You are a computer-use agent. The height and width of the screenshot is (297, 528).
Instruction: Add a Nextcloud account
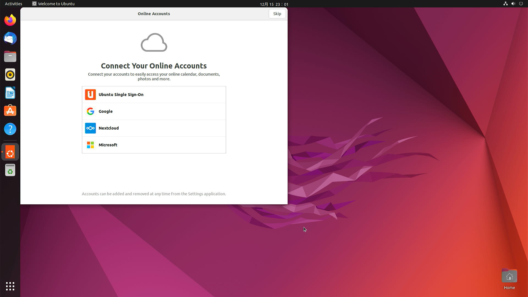click(x=154, y=128)
